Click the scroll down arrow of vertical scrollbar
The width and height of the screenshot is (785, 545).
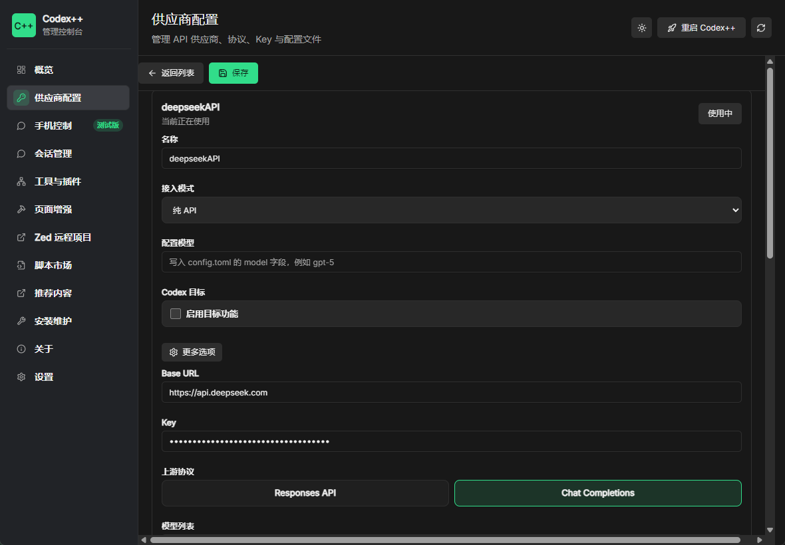[x=770, y=530]
